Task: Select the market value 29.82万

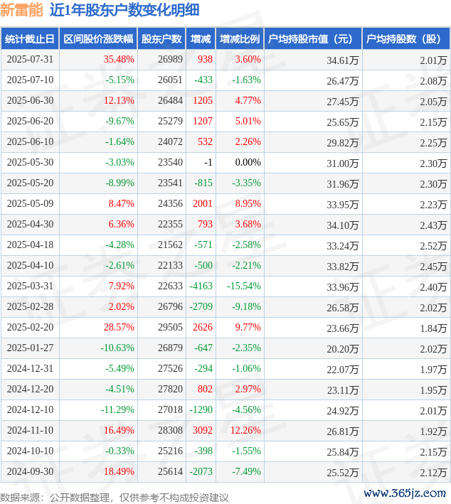Action: (343, 143)
